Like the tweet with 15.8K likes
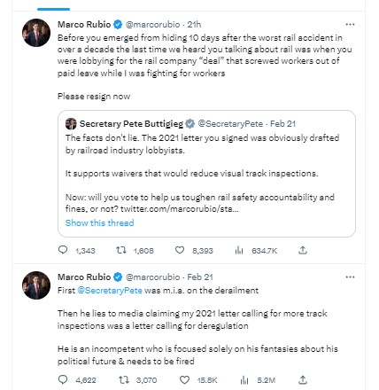This screenshot has width=379, height=390. (184, 379)
